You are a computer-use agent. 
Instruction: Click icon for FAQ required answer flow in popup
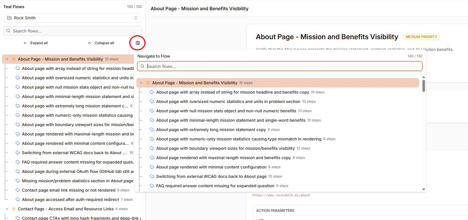(152, 186)
